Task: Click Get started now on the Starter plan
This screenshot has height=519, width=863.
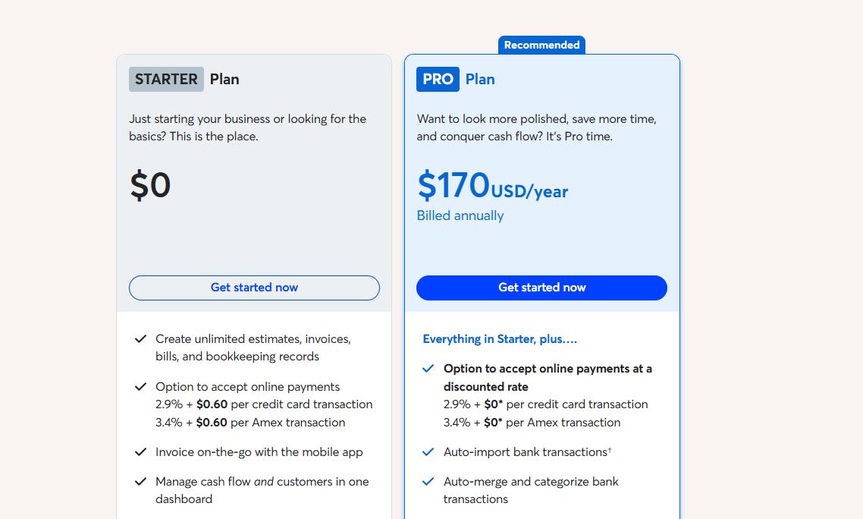Action: pyautogui.click(x=254, y=288)
